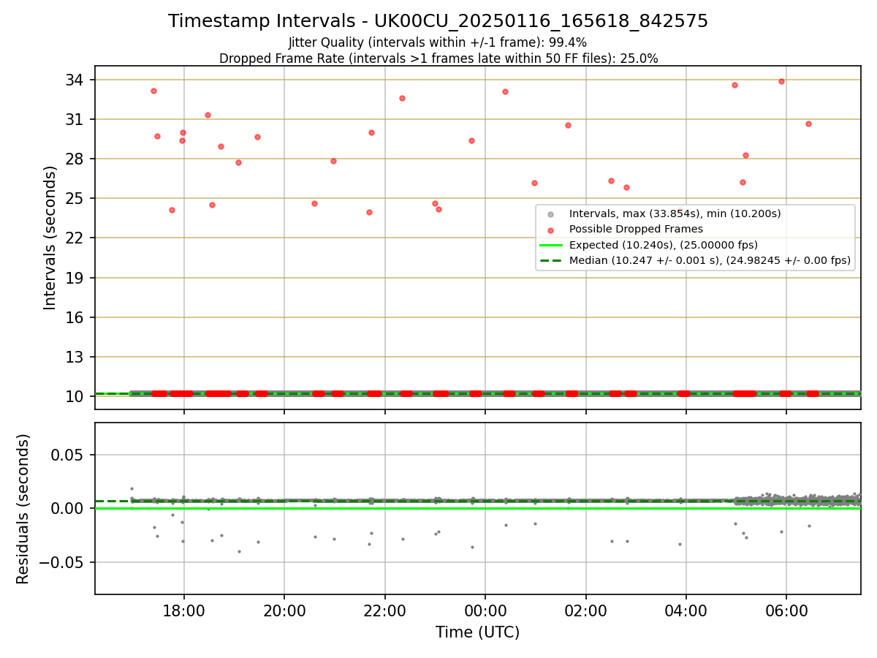The height and width of the screenshot is (658, 877).
Task: Click the 'Time (UTC)' x-axis label
Action: click(477, 632)
